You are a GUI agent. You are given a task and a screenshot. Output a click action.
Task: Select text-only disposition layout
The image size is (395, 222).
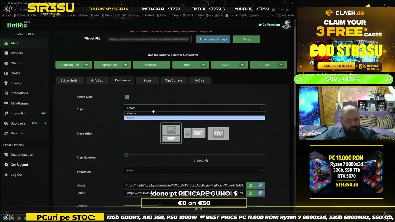(218, 134)
